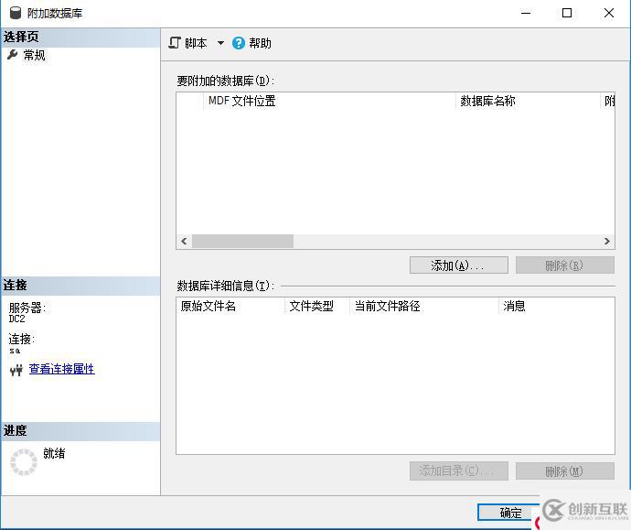Click the 当前文件路径 column header

tap(424, 306)
